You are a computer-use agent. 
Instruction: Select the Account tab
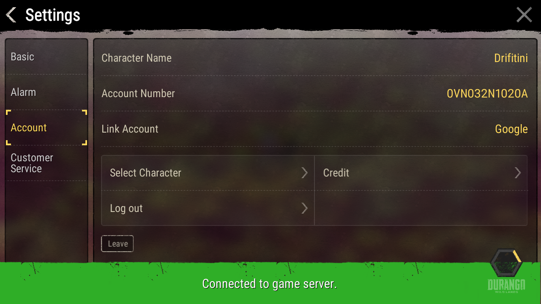click(x=46, y=128)
